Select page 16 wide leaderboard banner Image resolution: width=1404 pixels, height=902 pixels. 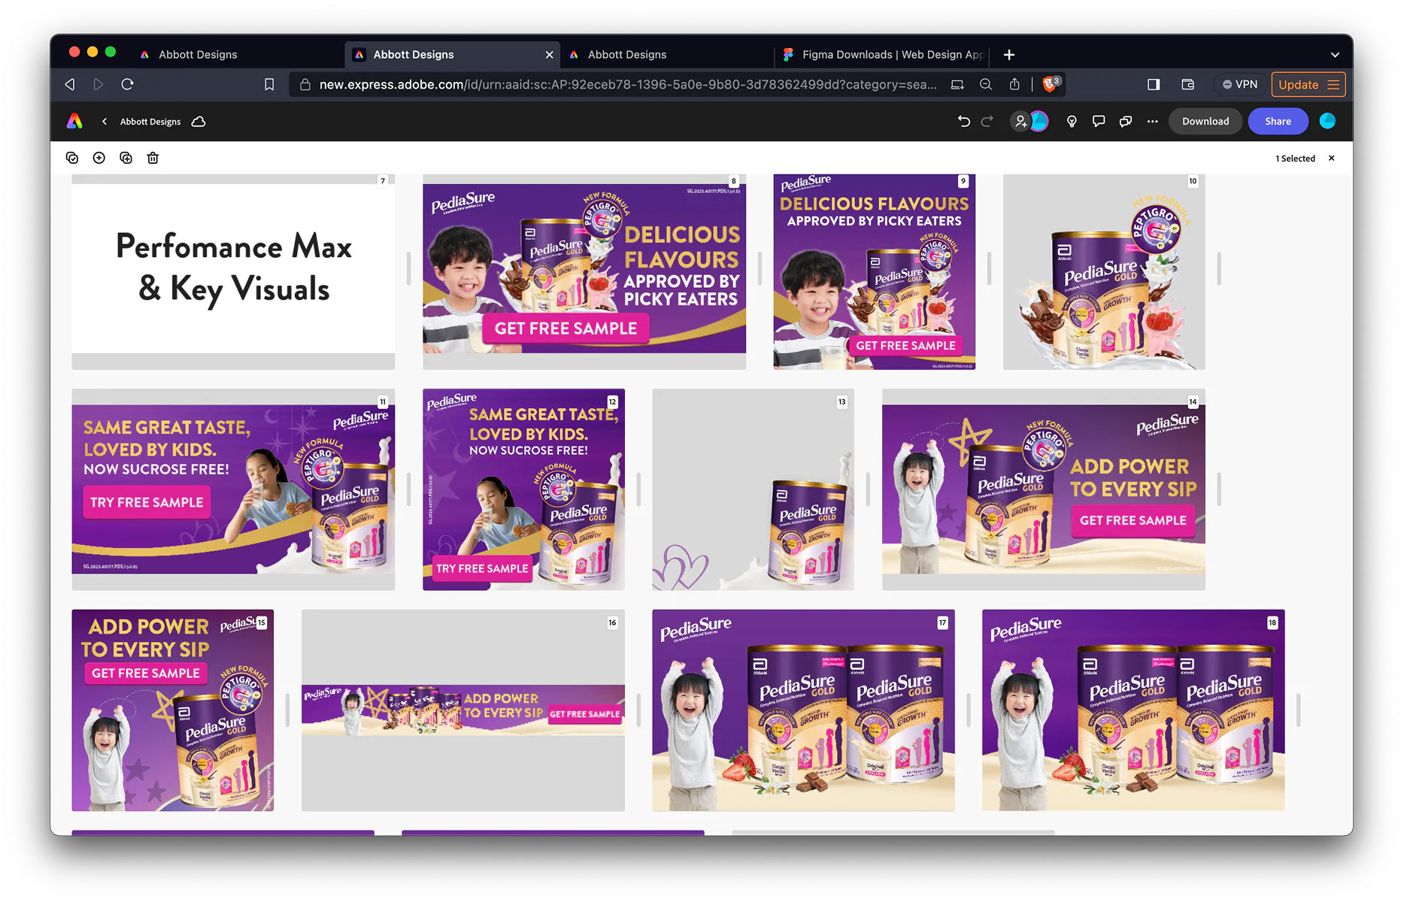(x=463, y=710)
